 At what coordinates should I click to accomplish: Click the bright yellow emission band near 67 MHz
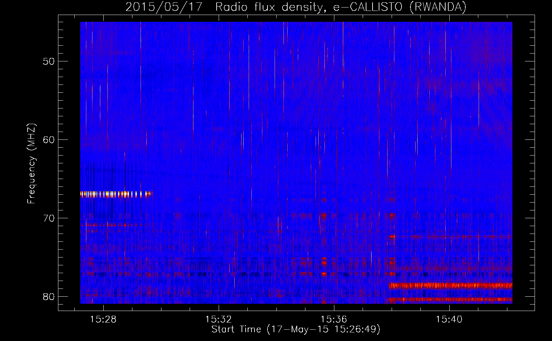[116, 194]
